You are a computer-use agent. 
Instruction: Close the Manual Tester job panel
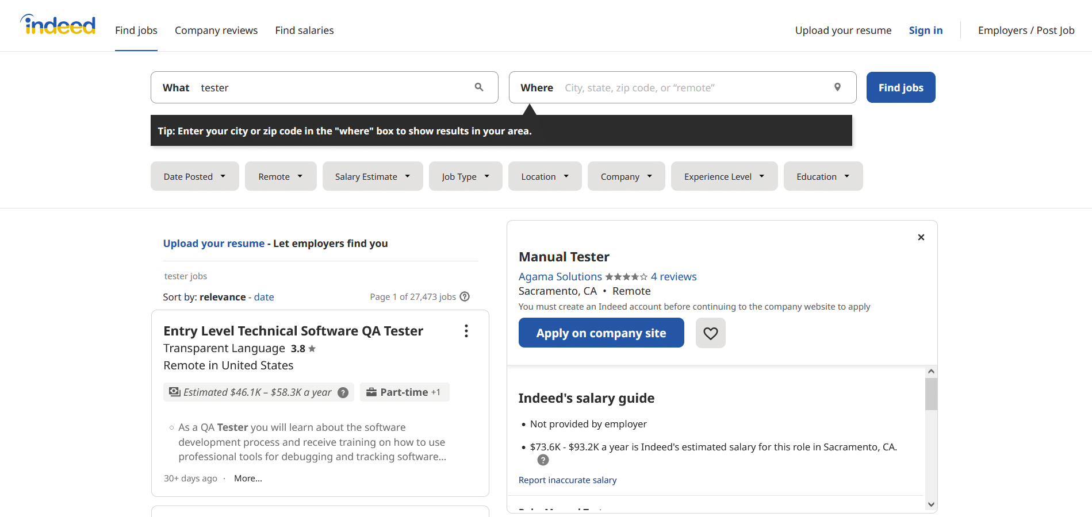pos(921,237)
